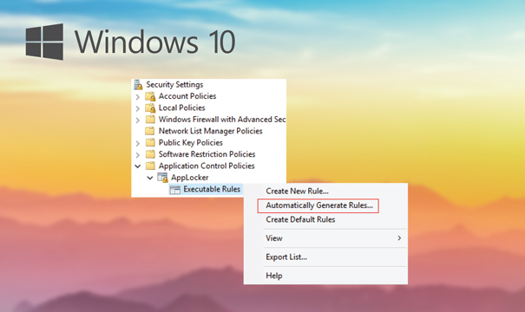Select Windows Firewall with Advanced Sec label

pyautogui.click(x=222, y=120)
